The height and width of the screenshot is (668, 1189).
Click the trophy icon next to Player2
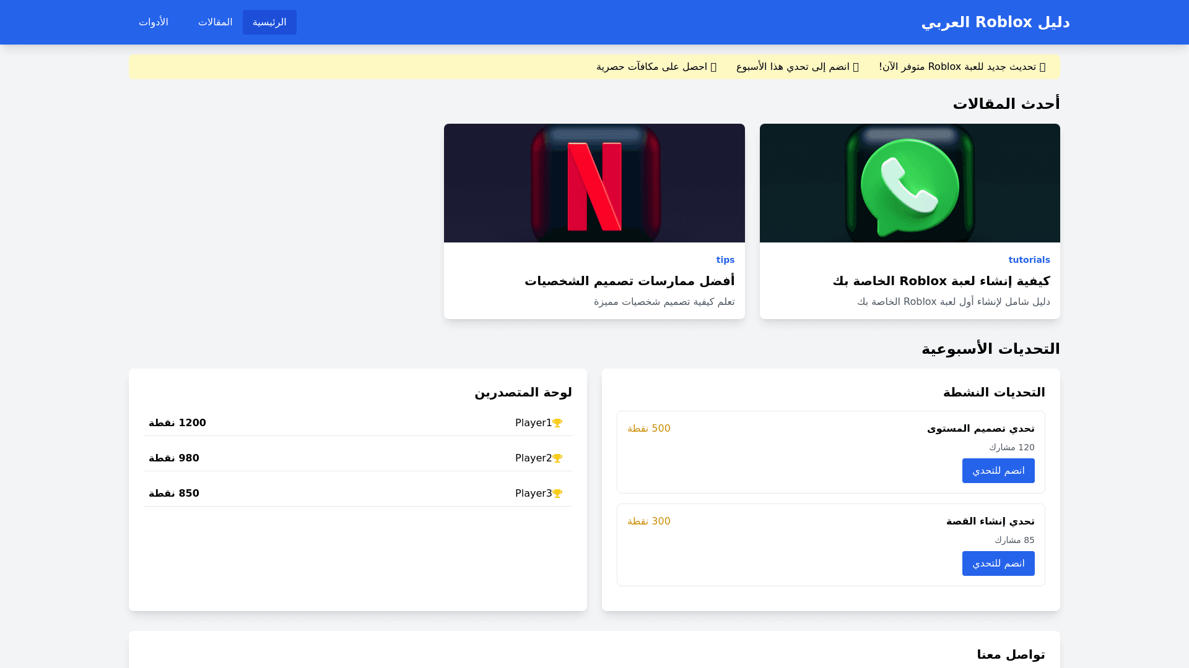(x=557, y=458)
